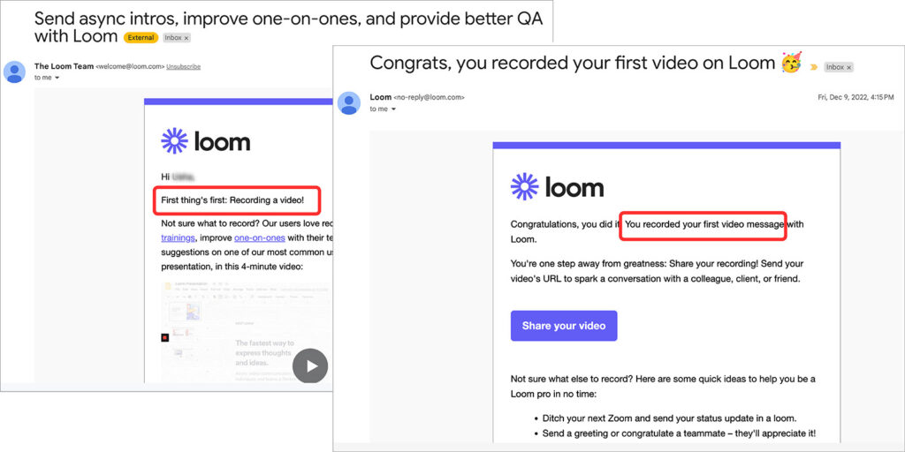Expand recipient details under The Loom Team
This screenshot has width=905, height=452.
point(57,78)
